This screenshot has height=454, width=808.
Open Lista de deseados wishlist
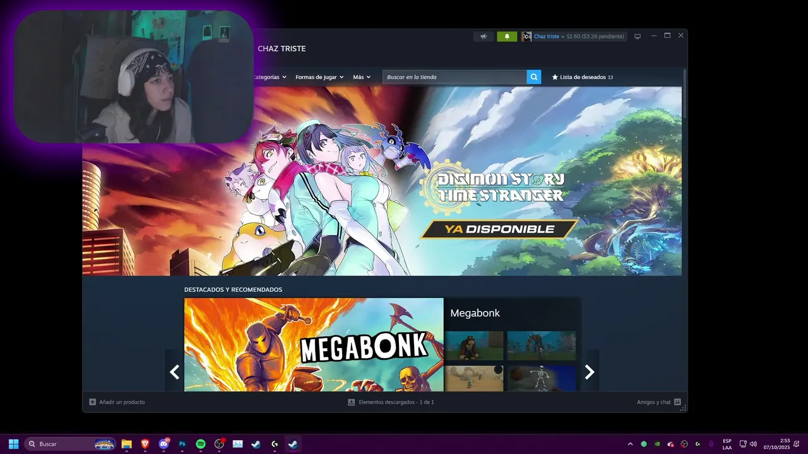(x=583, y=77)
